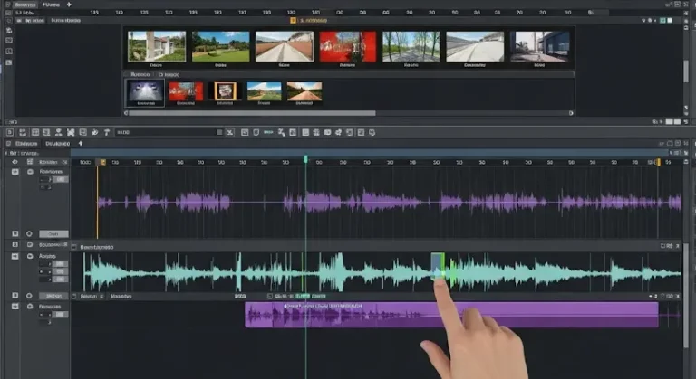Toggle the circle beside the grey button under track one
This screenshot has width=696, height=379.
pyautogui.click(x=29, y=233)
